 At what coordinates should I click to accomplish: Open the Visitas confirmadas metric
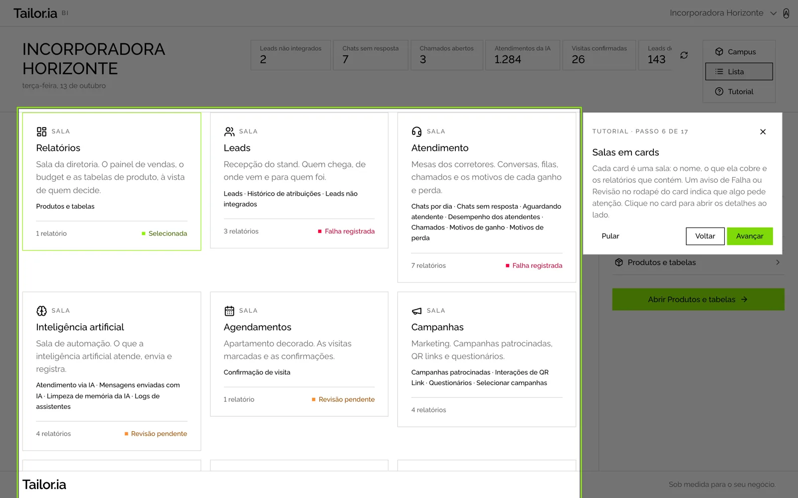599,55
